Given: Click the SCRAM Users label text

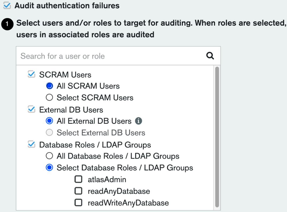Looking at the screenshot, I should (66, 74).
